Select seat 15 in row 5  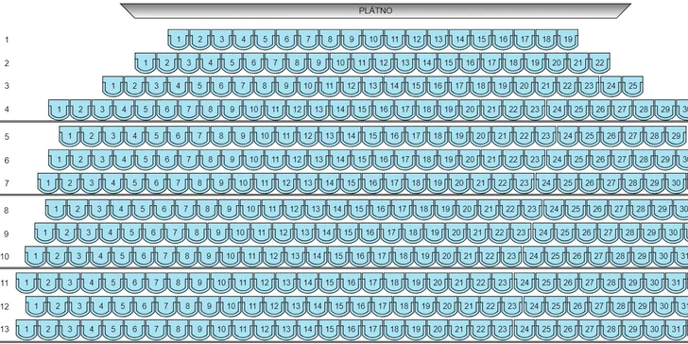pos(372,136)
